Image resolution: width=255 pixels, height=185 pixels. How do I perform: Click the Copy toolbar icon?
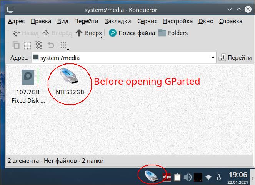coord(16,45)
